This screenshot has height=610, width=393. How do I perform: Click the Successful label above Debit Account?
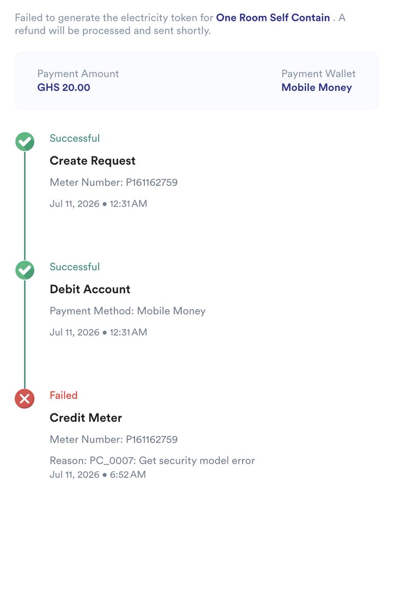(75, 267)
